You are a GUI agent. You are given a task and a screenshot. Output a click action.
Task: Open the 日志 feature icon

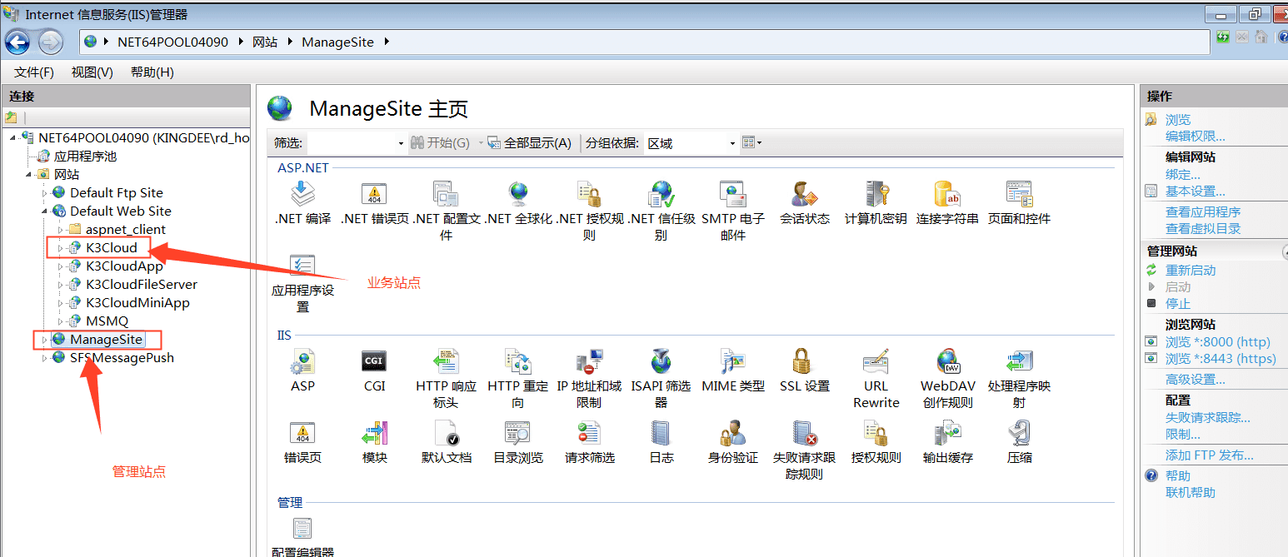click(x=661, y=433)
